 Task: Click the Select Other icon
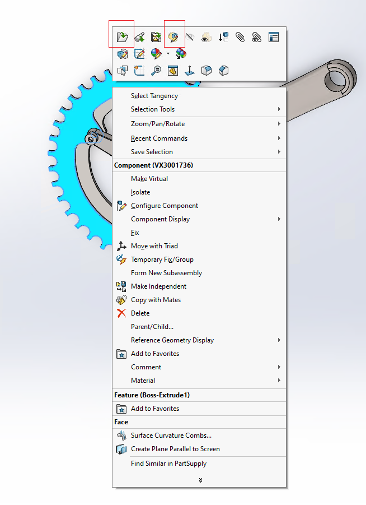tap(122, 71)
